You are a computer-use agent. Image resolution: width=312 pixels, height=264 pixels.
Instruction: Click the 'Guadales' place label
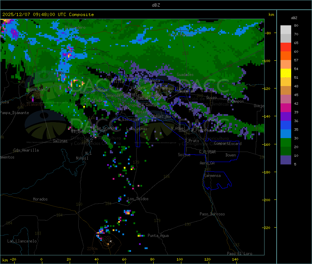click(185, 75)
